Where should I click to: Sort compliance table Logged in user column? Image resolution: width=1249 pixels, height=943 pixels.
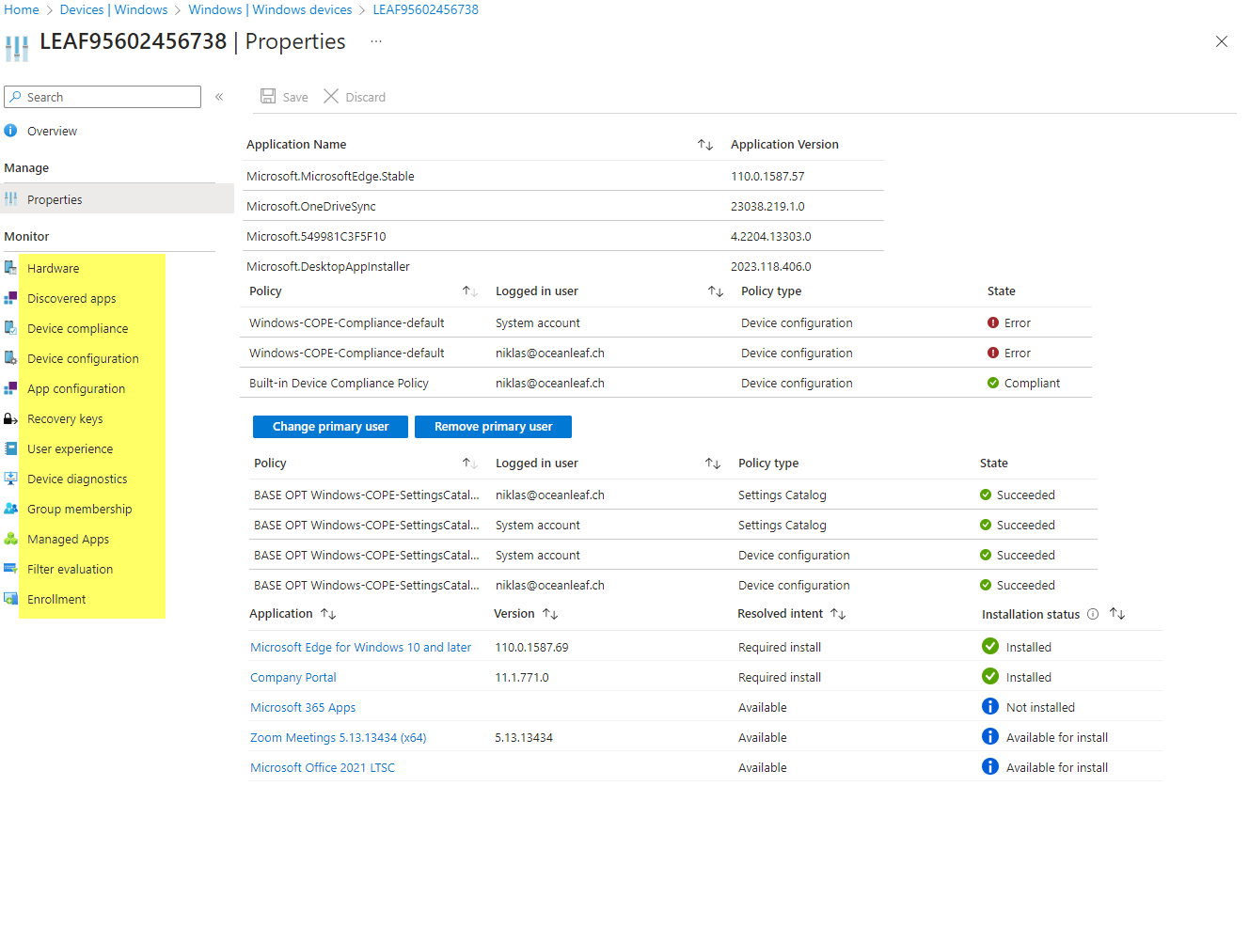coord(716,291)
